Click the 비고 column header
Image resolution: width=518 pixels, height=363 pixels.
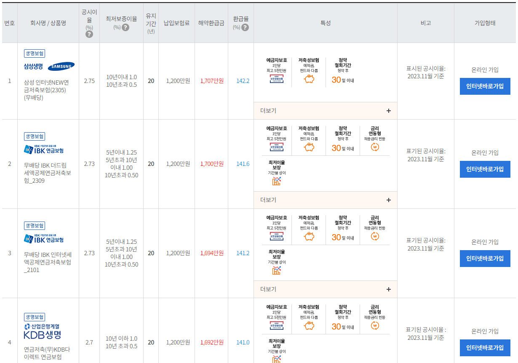[426, 23]
